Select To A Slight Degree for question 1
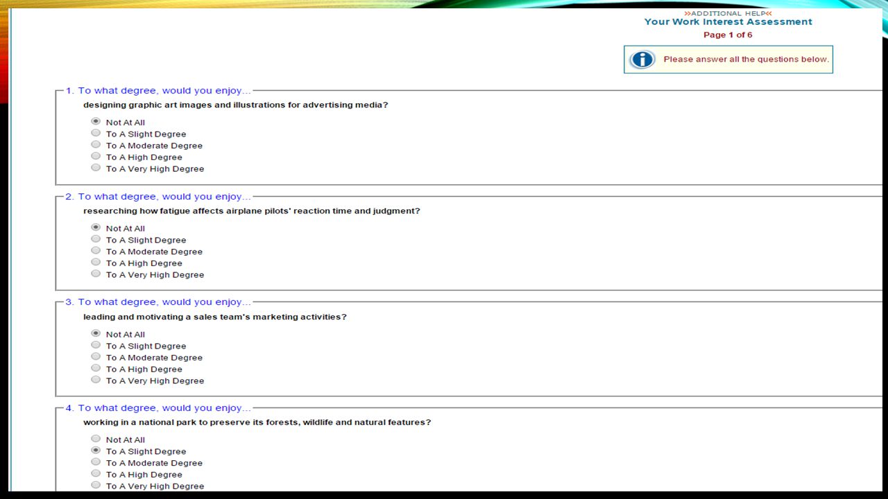Viewport: 888px width, 499px height. click(x=96, y=133)
